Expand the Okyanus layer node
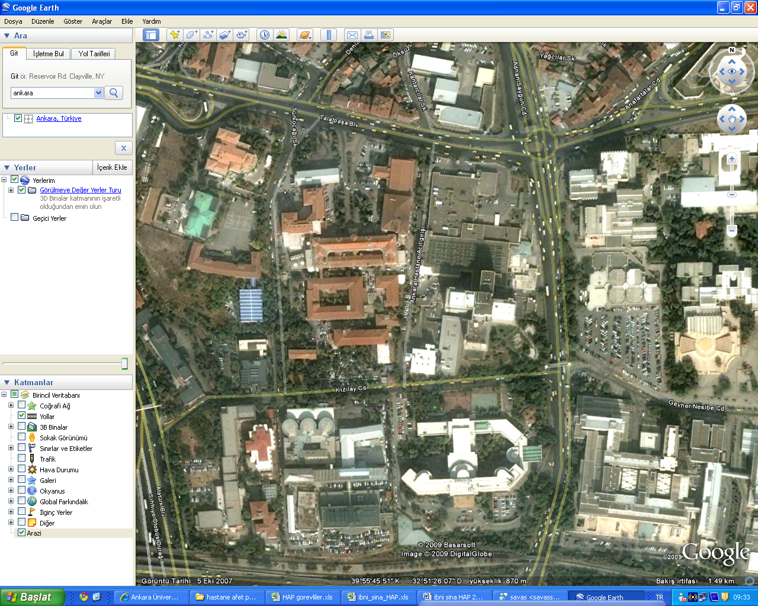Viewport: 758px width, 606px height. [x=11, y=491]
